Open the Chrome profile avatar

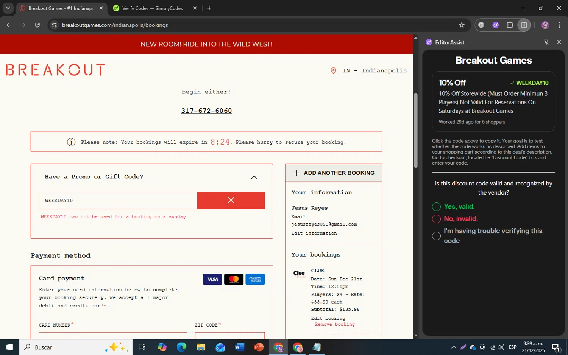coord(545,25)
